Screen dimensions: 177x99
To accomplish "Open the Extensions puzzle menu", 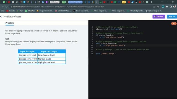I will (167, 7).
